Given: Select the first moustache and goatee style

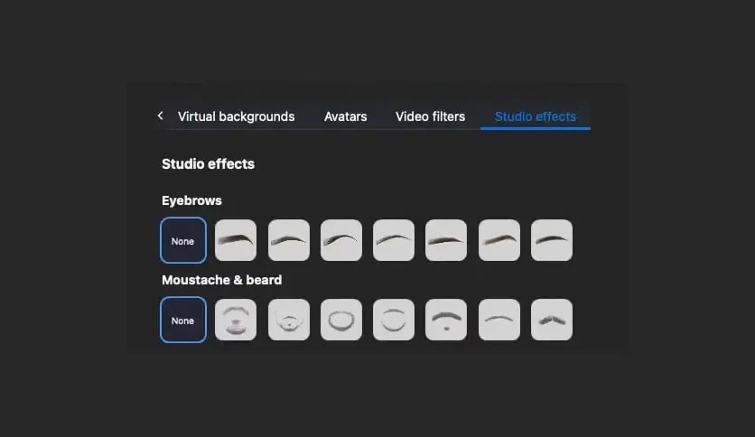Looking at the screenshot, I should click(236, 320).
